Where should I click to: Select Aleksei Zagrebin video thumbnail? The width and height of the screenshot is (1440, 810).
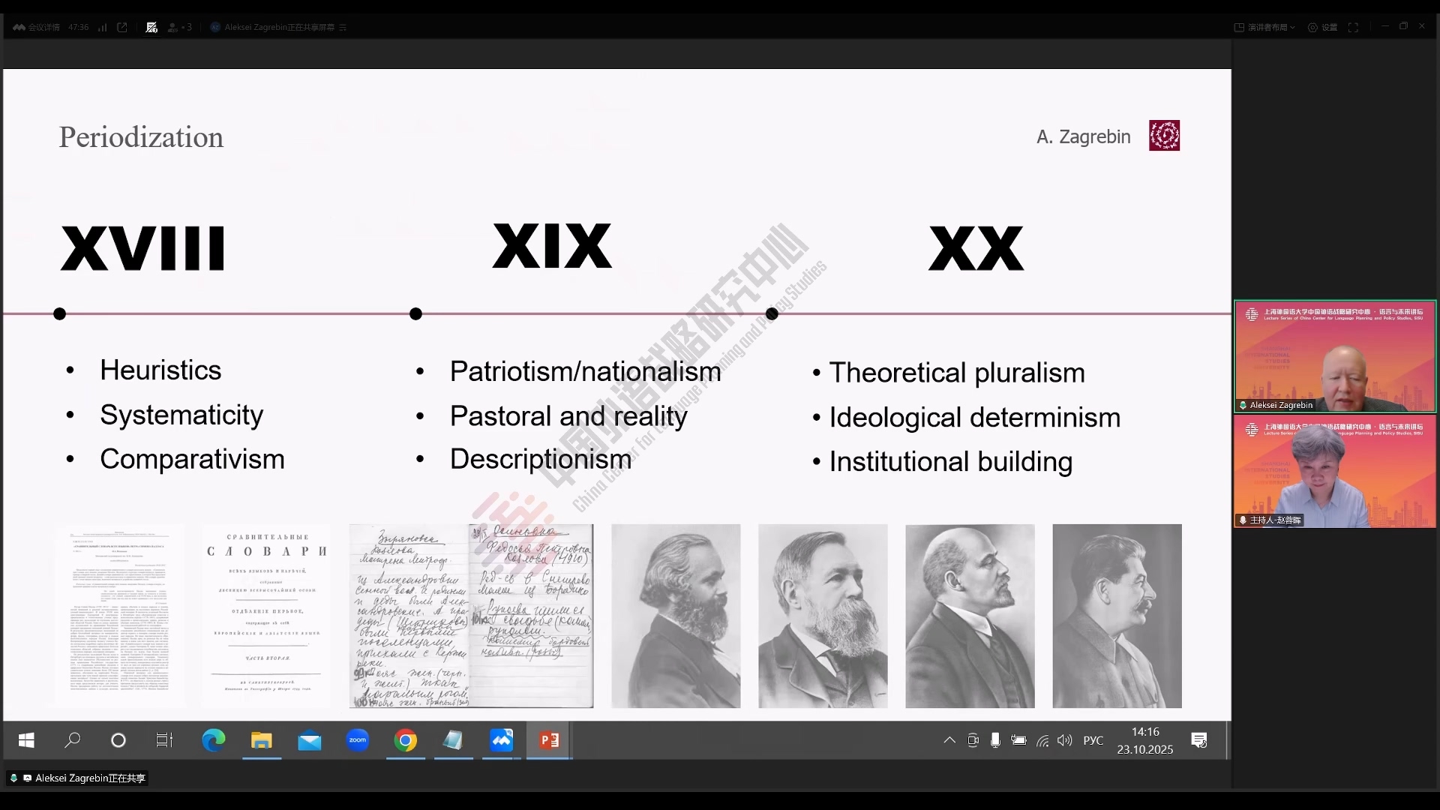(x=1335, y=356)
